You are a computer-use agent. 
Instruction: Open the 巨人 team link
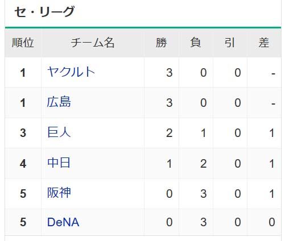tap(59, 132)
